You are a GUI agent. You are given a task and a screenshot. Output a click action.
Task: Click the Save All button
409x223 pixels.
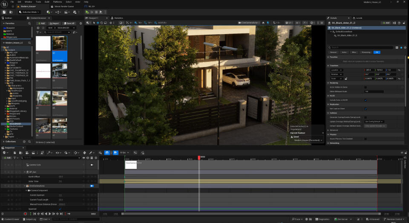pos(69,23)
